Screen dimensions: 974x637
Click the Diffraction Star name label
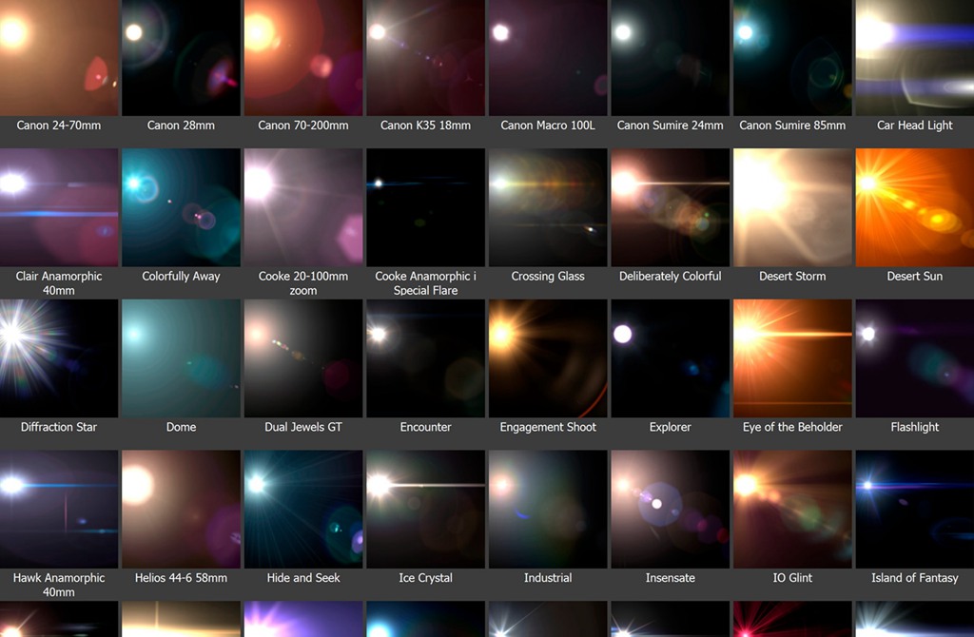click(59, 427)
